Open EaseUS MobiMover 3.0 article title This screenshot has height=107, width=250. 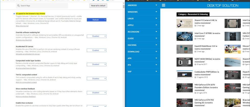(x=206, y=47)
